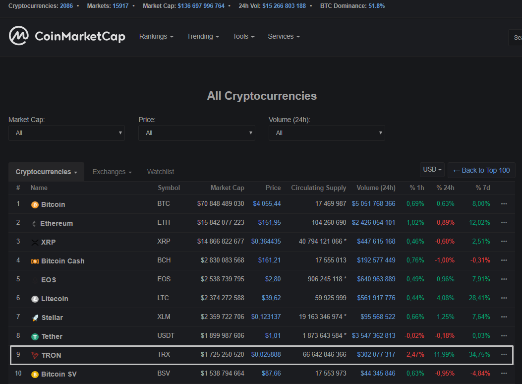The width and height of the screenshot is (522, 384).
Task: Click the TRON coin icon
Action: click(34, 355)
